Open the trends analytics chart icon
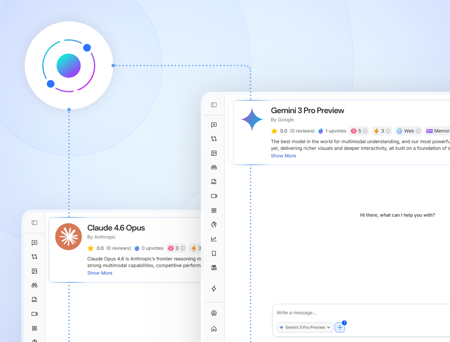450x342 pixels. coord(214,239)
